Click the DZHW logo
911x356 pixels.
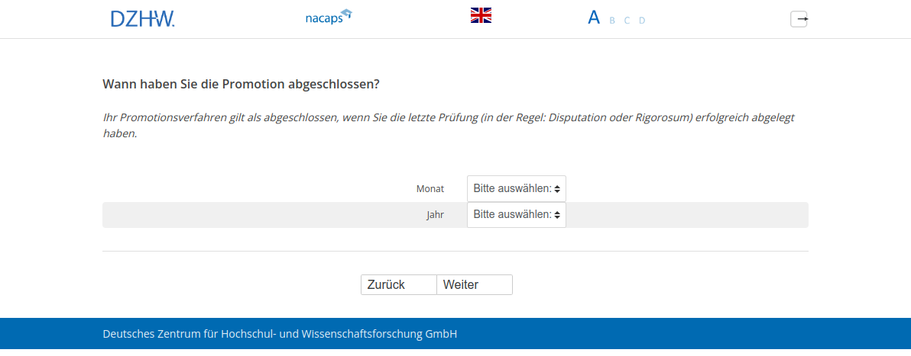pos(142,18)
